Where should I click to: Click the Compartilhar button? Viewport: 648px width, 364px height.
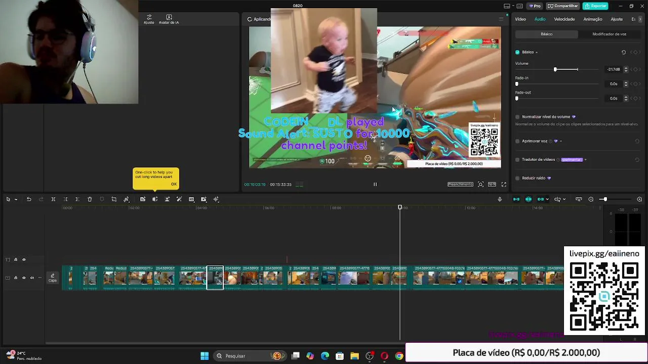(x=562, y=6)
